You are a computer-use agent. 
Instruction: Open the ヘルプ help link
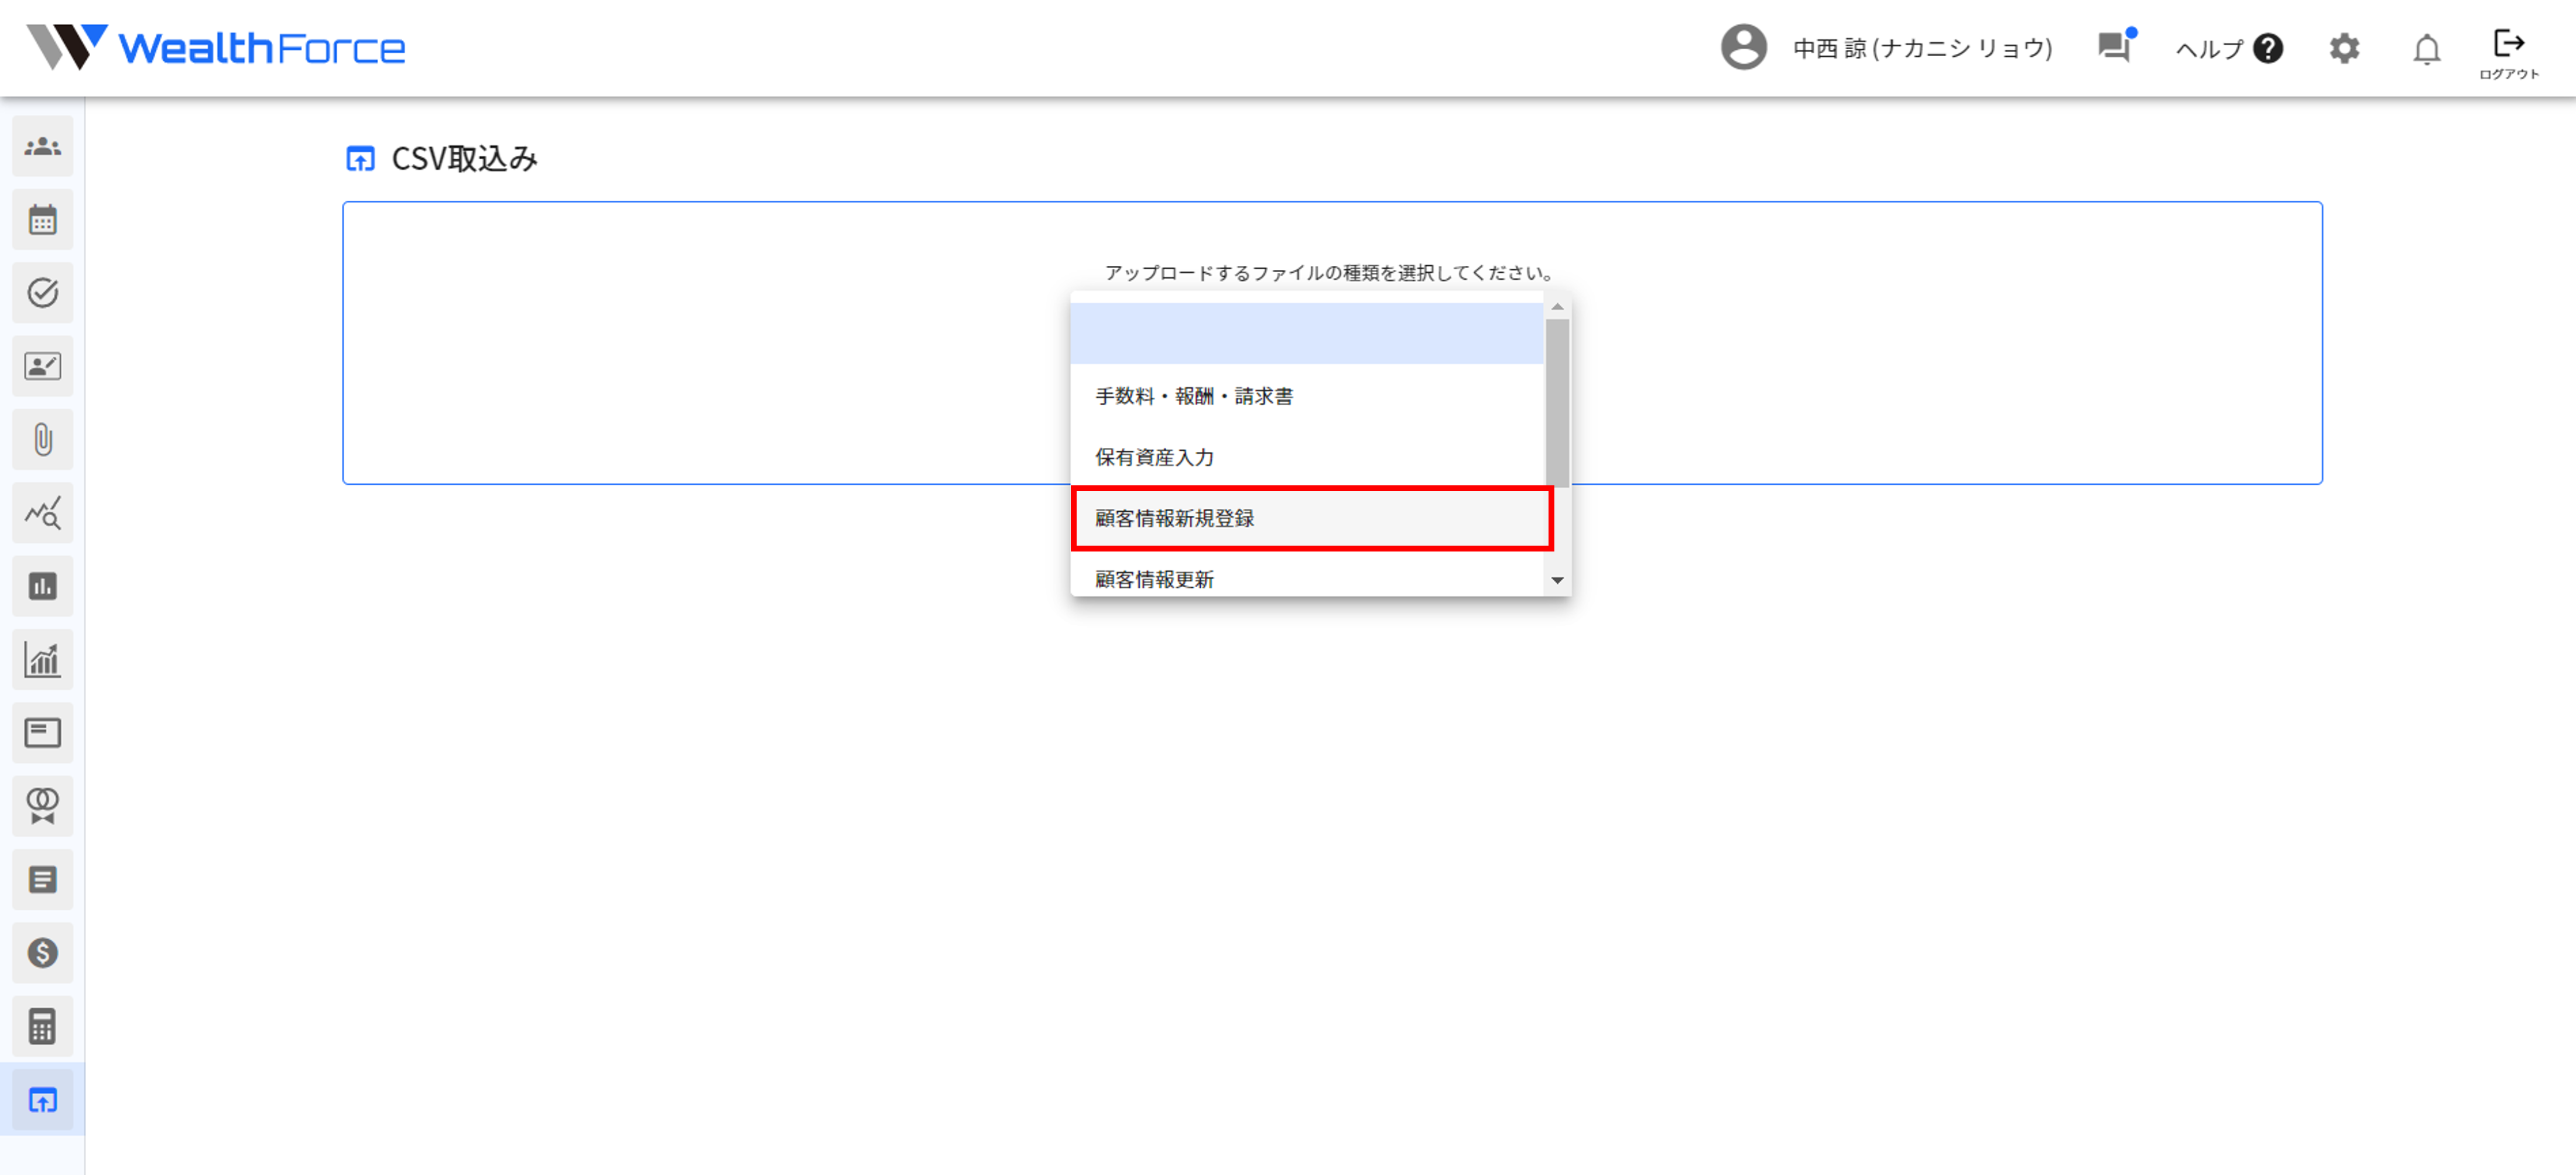[2228, 49]
